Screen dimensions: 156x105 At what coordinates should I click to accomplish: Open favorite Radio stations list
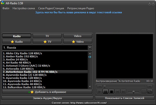[x=17, y=42]
